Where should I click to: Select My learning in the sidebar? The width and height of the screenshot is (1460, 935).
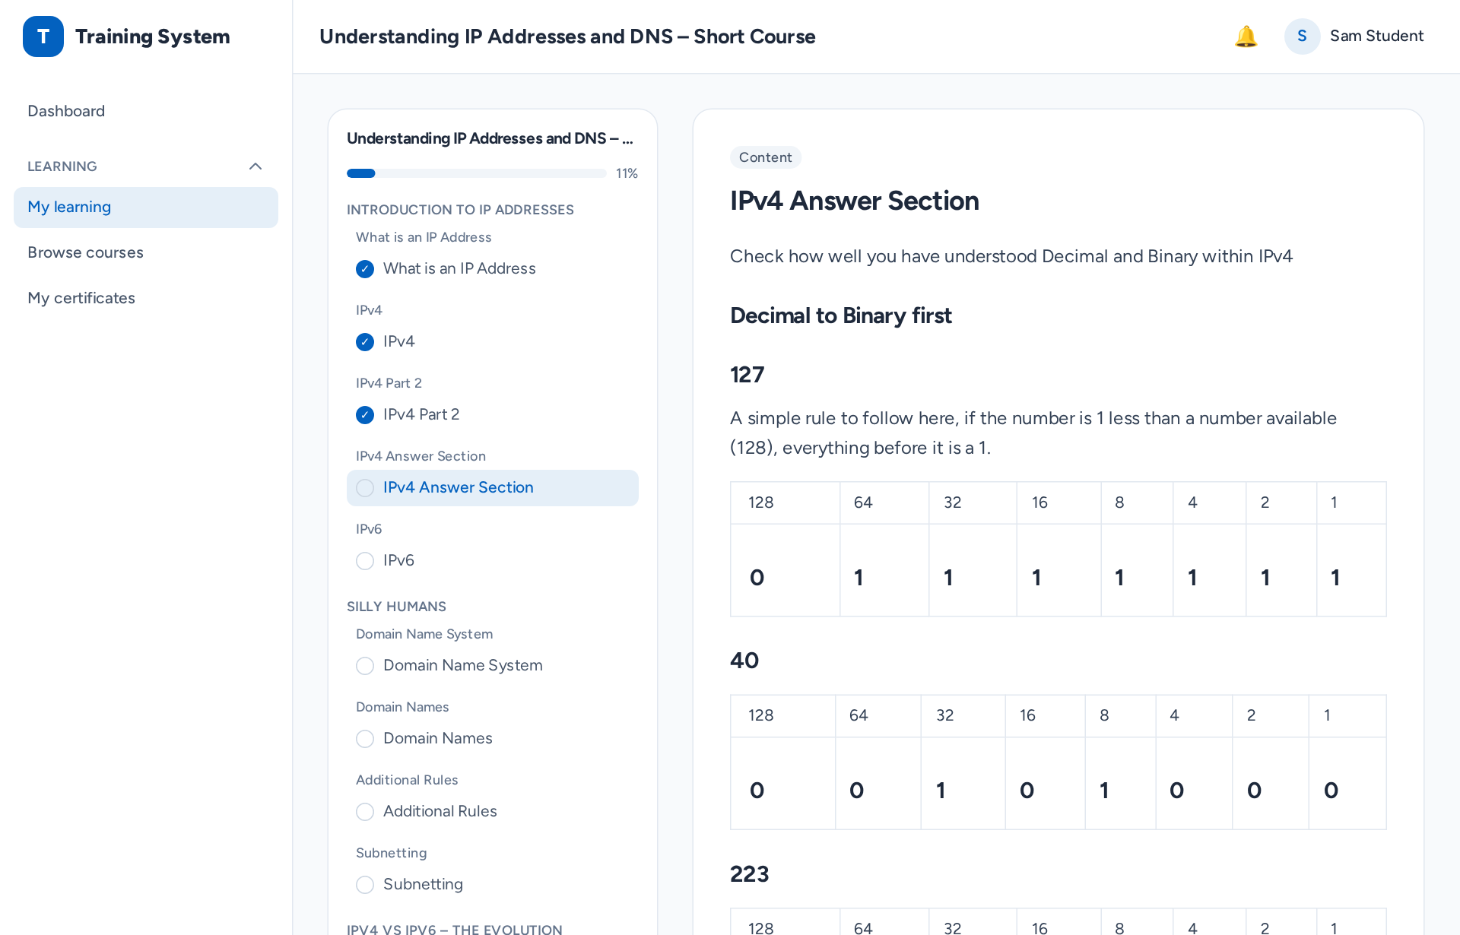pos(146,207)
